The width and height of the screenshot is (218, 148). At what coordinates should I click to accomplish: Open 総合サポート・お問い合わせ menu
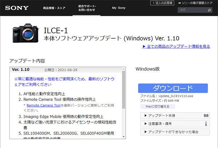[86, 8]
